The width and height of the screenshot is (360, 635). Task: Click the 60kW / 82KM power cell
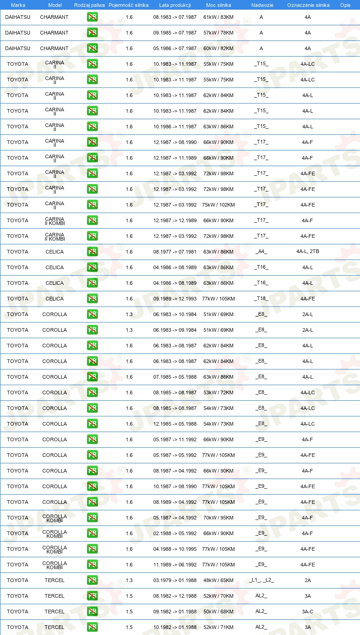click(219, 48)
